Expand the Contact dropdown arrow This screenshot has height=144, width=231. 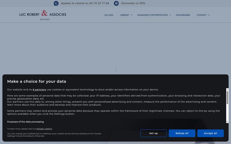click(x=209, y=15)
